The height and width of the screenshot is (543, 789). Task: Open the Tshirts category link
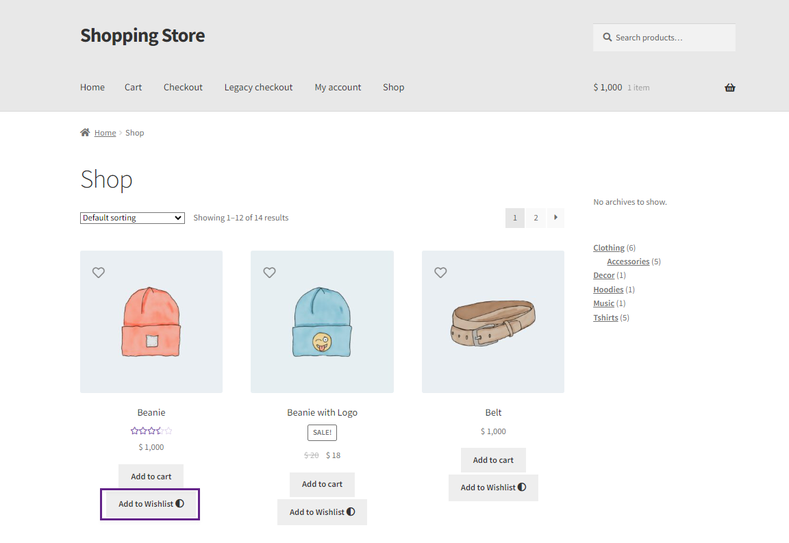coord(606,318)
